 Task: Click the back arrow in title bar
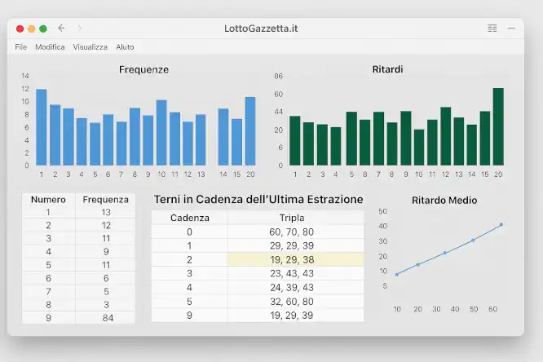click(x=61, y=28)
